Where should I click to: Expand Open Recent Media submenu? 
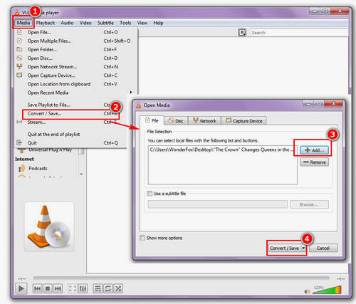click(x=75, y=93)
